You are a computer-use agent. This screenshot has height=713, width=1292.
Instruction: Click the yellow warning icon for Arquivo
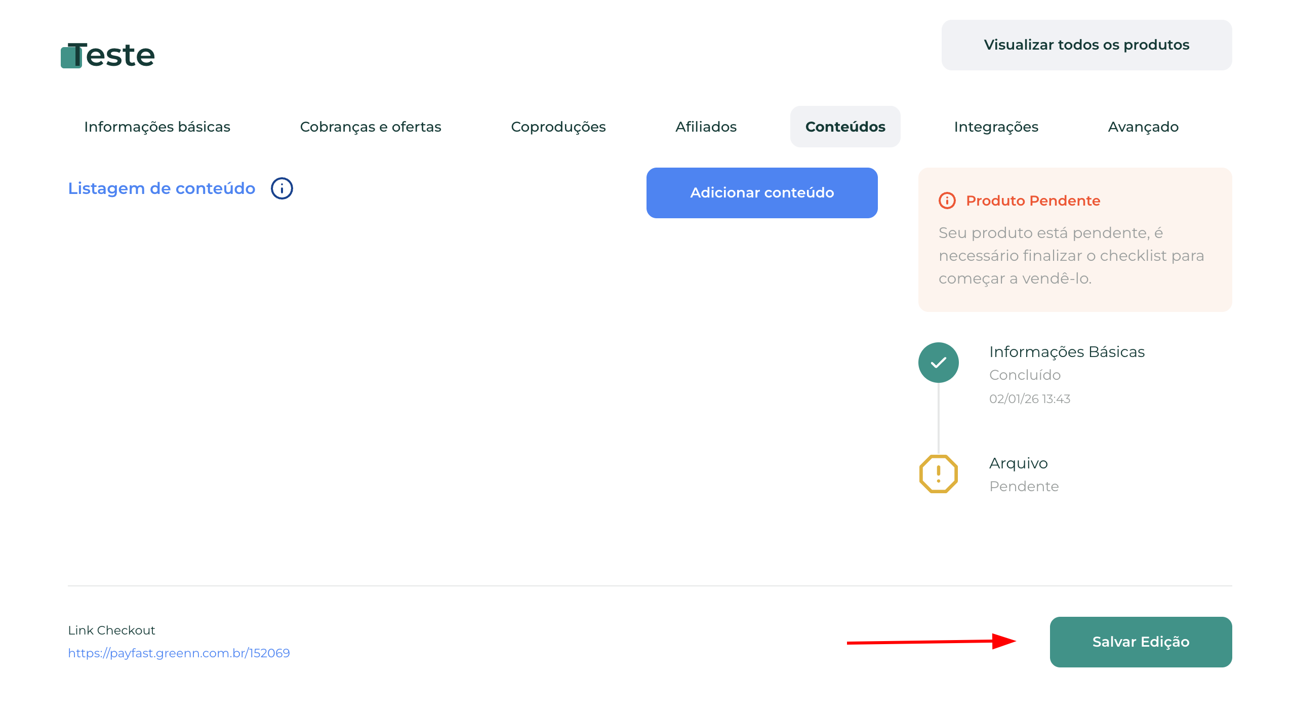click(938, 474)
